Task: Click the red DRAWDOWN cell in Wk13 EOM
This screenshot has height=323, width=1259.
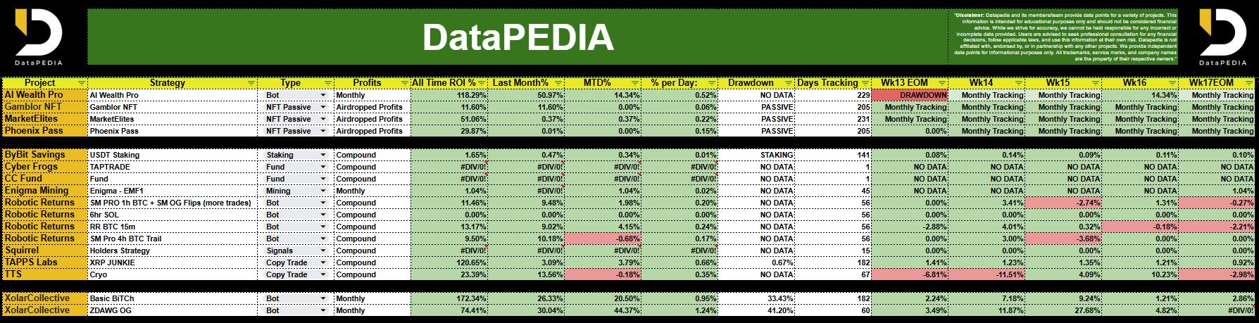Action: [x=910, y=95]
